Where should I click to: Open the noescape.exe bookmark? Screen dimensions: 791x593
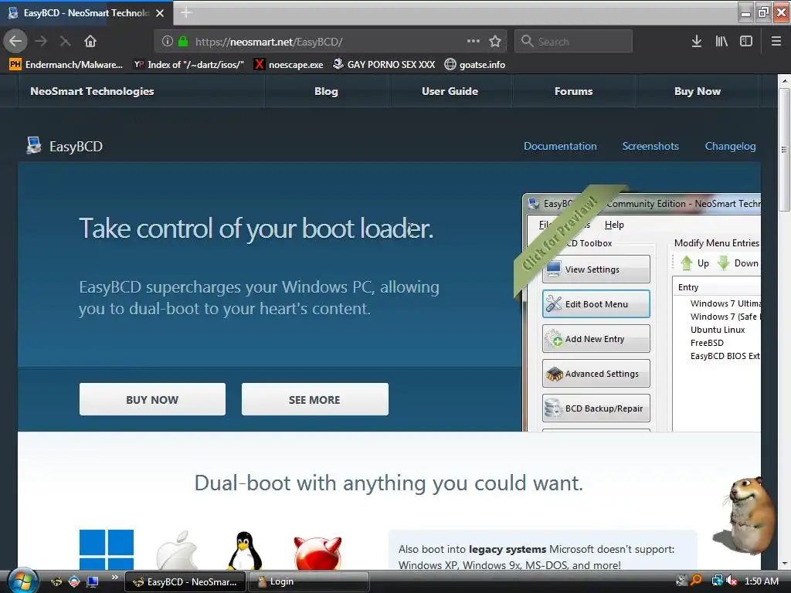[289, 65]
